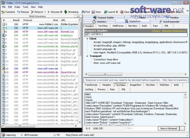Image resolution: width=190 pixels, height=138 pixels.
Task: Open the File menu
Action: pyautogui.click(x=4, y=7)
